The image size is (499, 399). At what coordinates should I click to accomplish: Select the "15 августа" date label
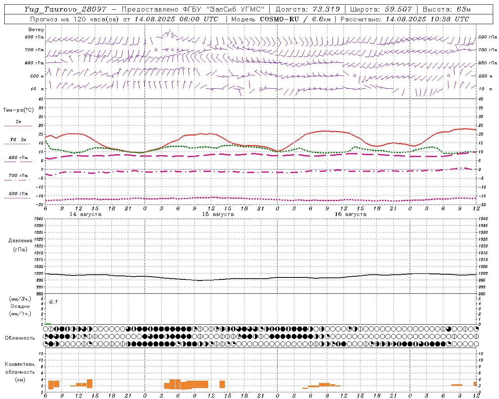pos(218,214)
